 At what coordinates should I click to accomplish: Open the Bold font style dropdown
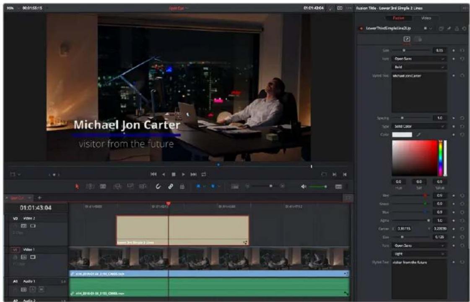click(419, 67)
